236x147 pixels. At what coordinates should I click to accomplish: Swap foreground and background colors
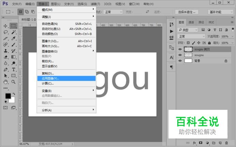(14, 94)
